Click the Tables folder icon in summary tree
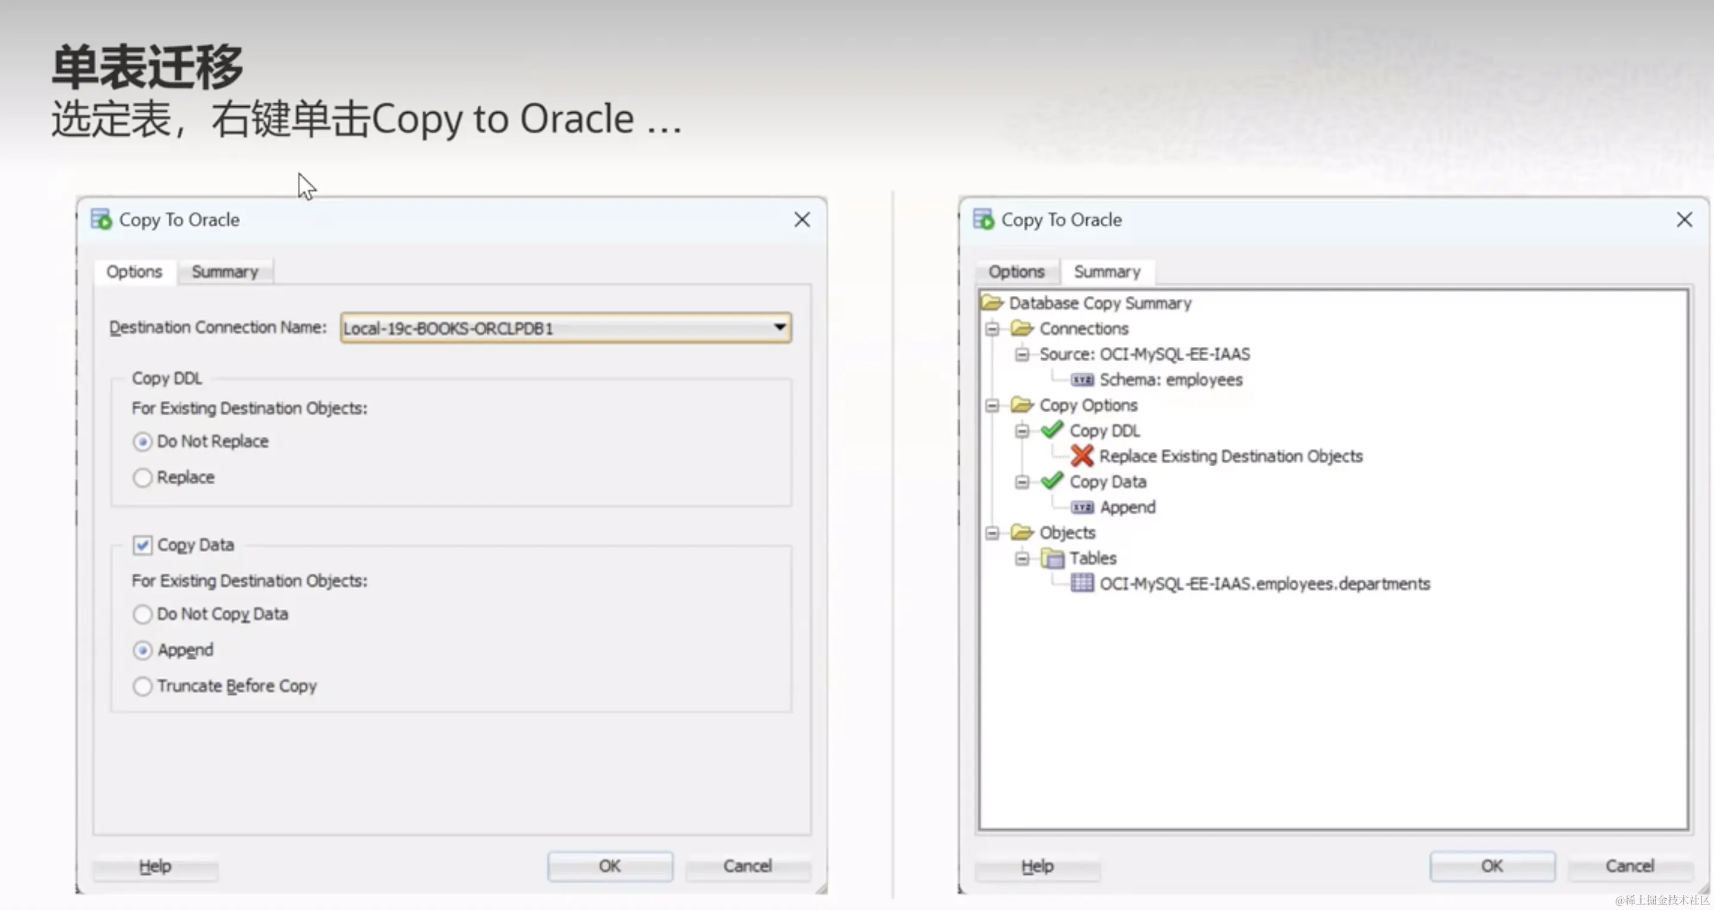Image resolution: width=1714 pixels, height=910 pixels. pos(1052,558)
